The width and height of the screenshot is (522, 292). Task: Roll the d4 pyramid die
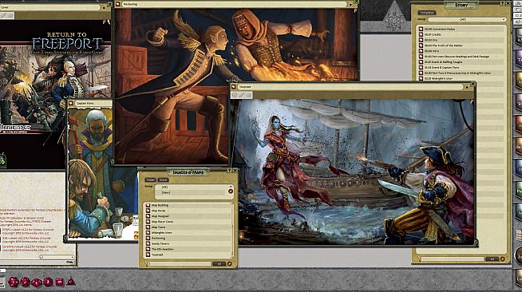(71, 282)
